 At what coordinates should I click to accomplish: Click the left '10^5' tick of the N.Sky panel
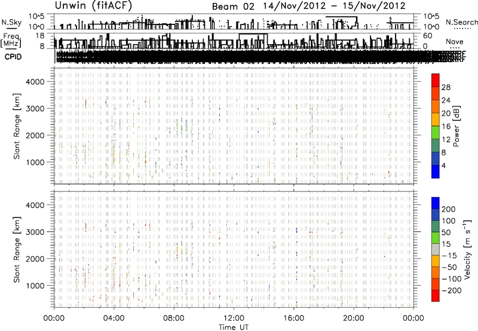36,17
